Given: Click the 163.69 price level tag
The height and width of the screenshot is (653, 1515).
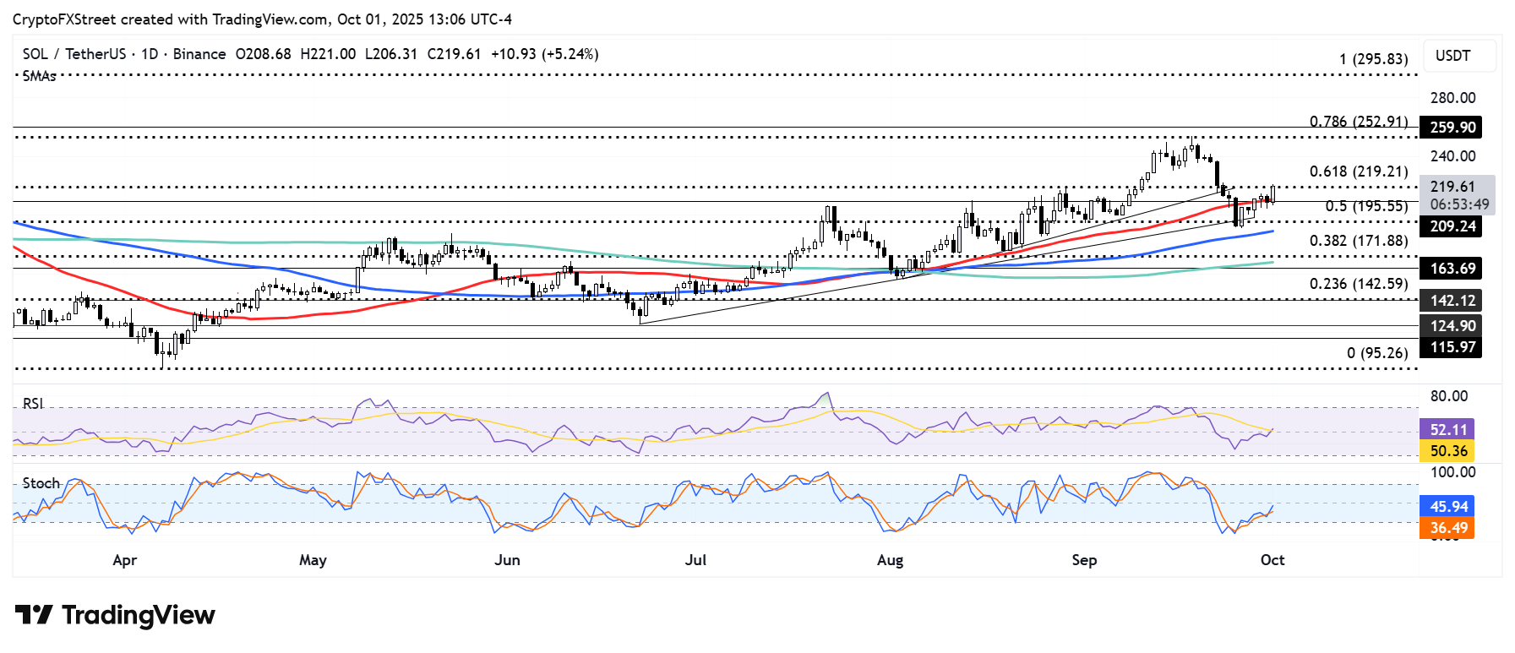Looking at the screenshot, I should tap(1452, 269).
